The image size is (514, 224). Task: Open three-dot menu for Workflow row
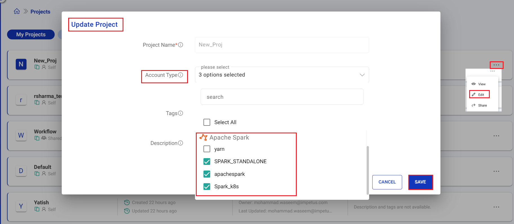[x=497, y=136]
